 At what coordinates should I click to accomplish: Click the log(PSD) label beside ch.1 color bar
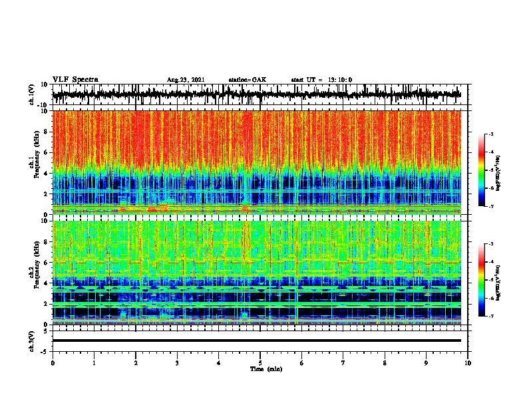pos(498,174)
